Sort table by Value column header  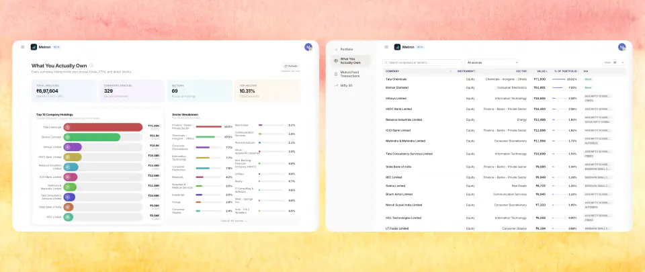coord(541,71)
